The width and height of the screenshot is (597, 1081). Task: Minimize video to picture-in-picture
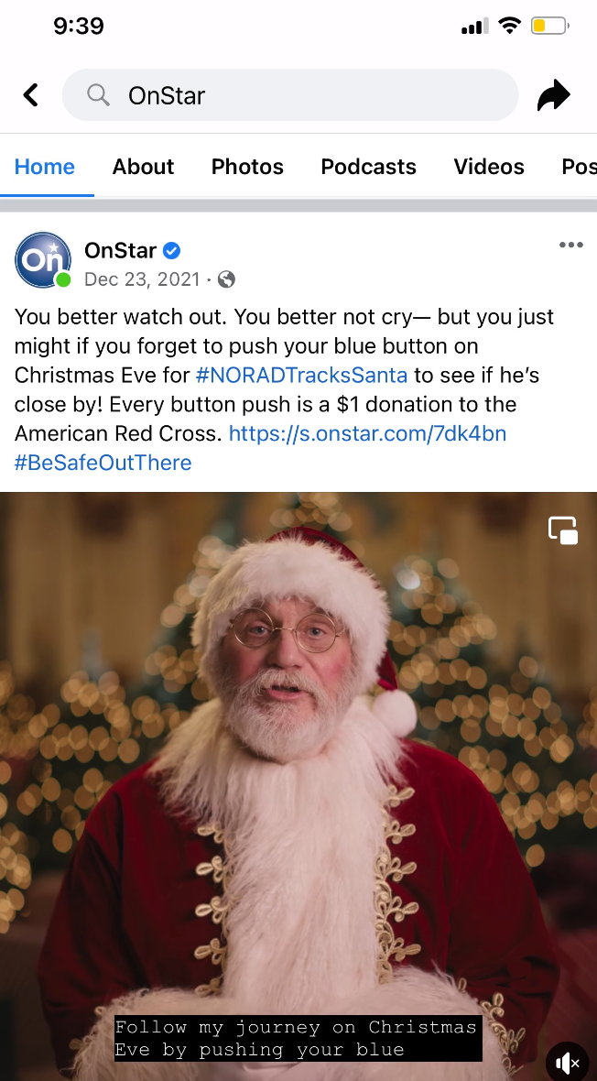tap(562, 530)
